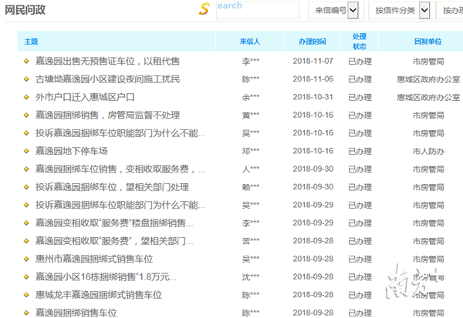Open 嘉逸园出售无预售证车位，以租代售 post
The image size is (463, 318).
107,61
